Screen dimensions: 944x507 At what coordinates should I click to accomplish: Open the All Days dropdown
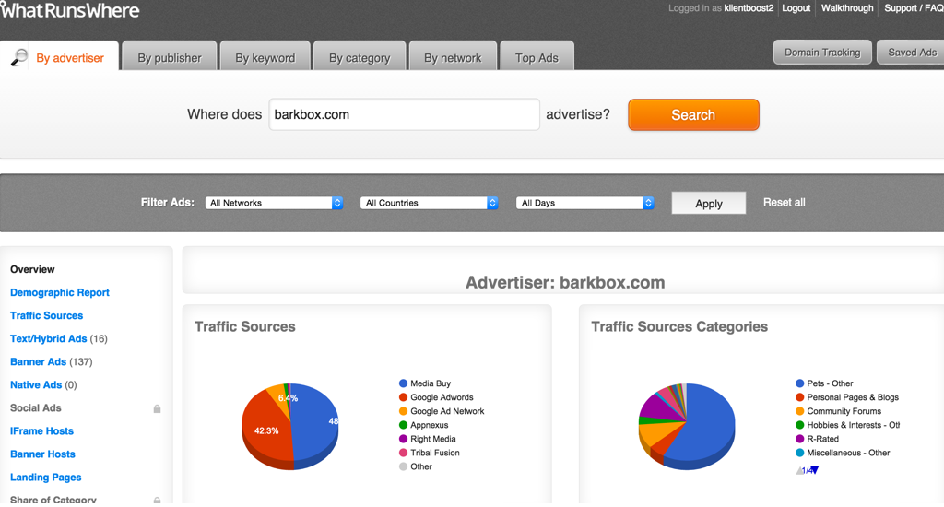coord(584,203)
